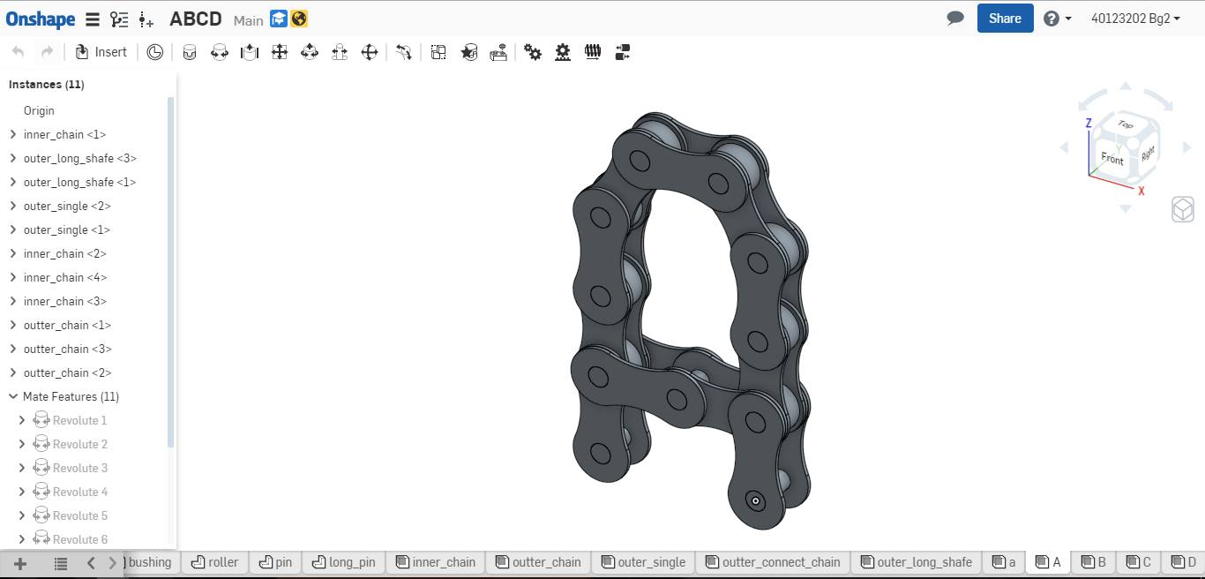Open the view cube display options
Image resolution: width=1205 pixels, height=579 pixels.
click(x=1183, y=209)
